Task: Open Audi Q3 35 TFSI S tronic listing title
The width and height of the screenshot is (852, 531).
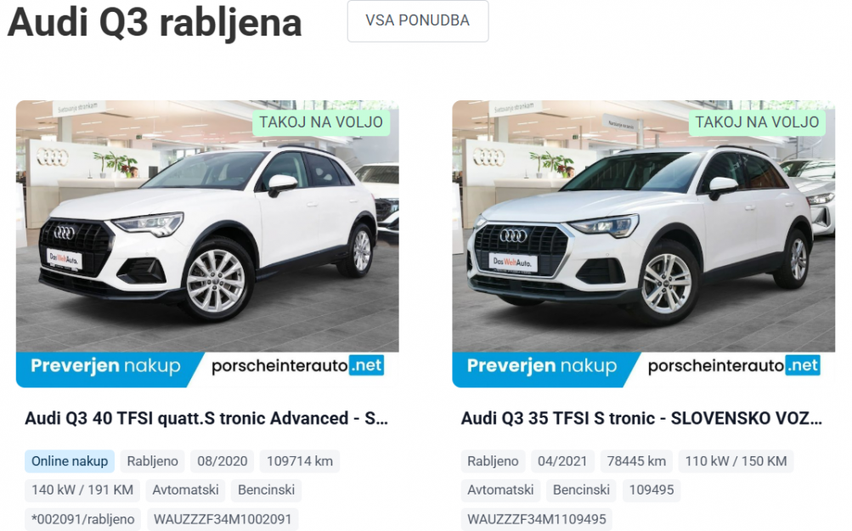Action: click(641, 418)
